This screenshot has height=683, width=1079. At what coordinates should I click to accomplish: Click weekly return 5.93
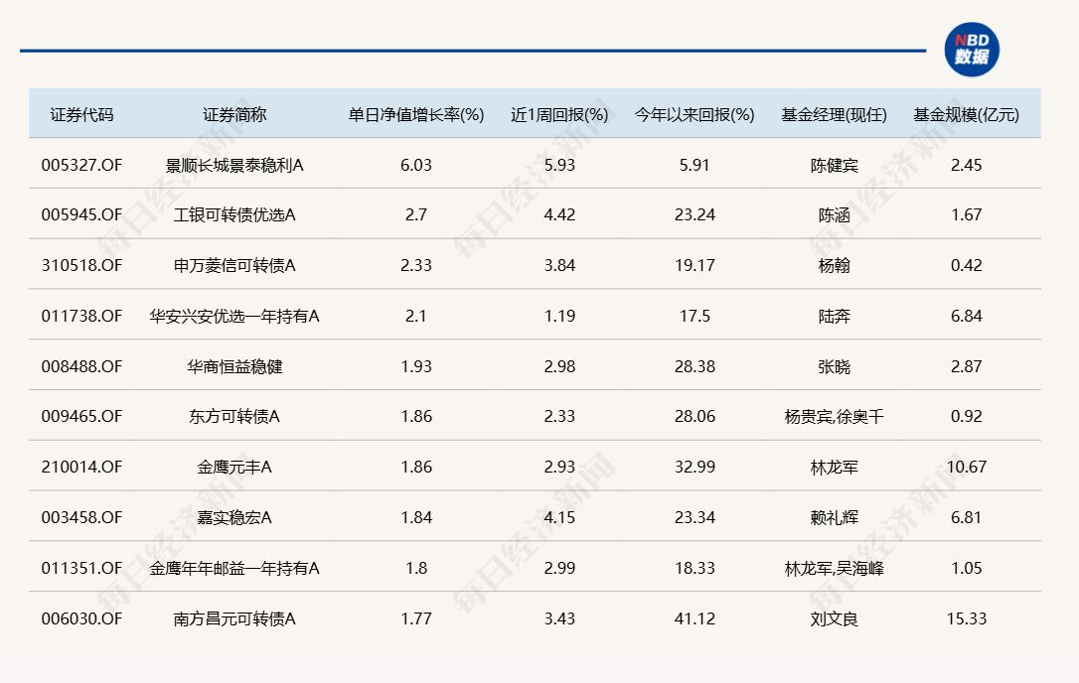coord(559,165)
